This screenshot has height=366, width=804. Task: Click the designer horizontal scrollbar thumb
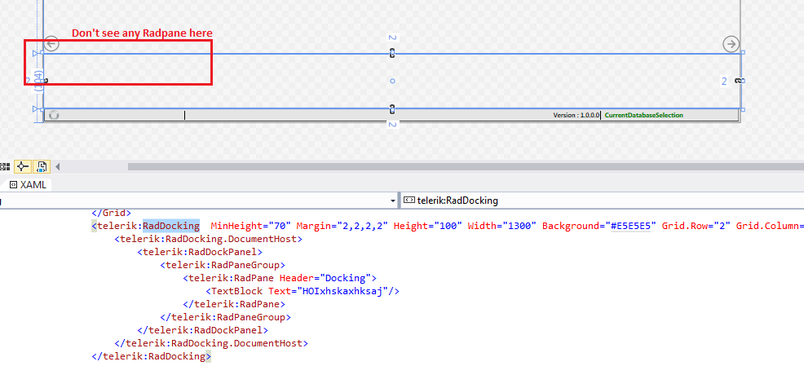pyautogui.click(x=466, y=166)
